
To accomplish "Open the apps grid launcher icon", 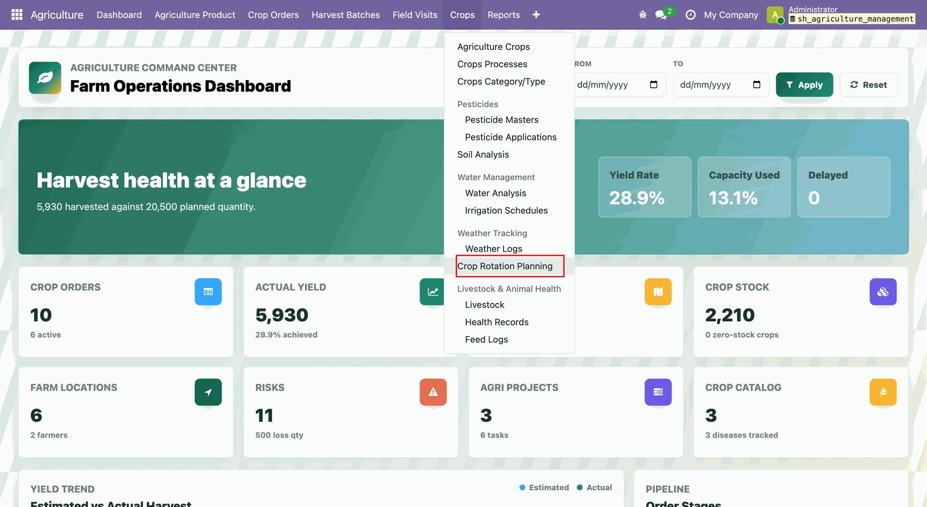I will pyautogui.click(x=17, y=15).
